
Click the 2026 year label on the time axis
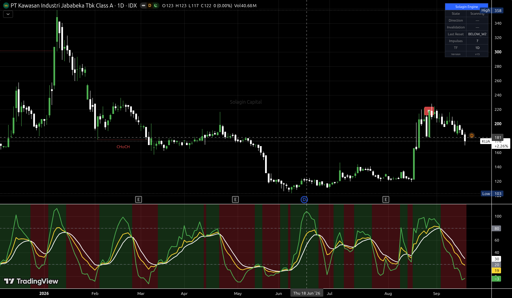(x=44, y=294)
